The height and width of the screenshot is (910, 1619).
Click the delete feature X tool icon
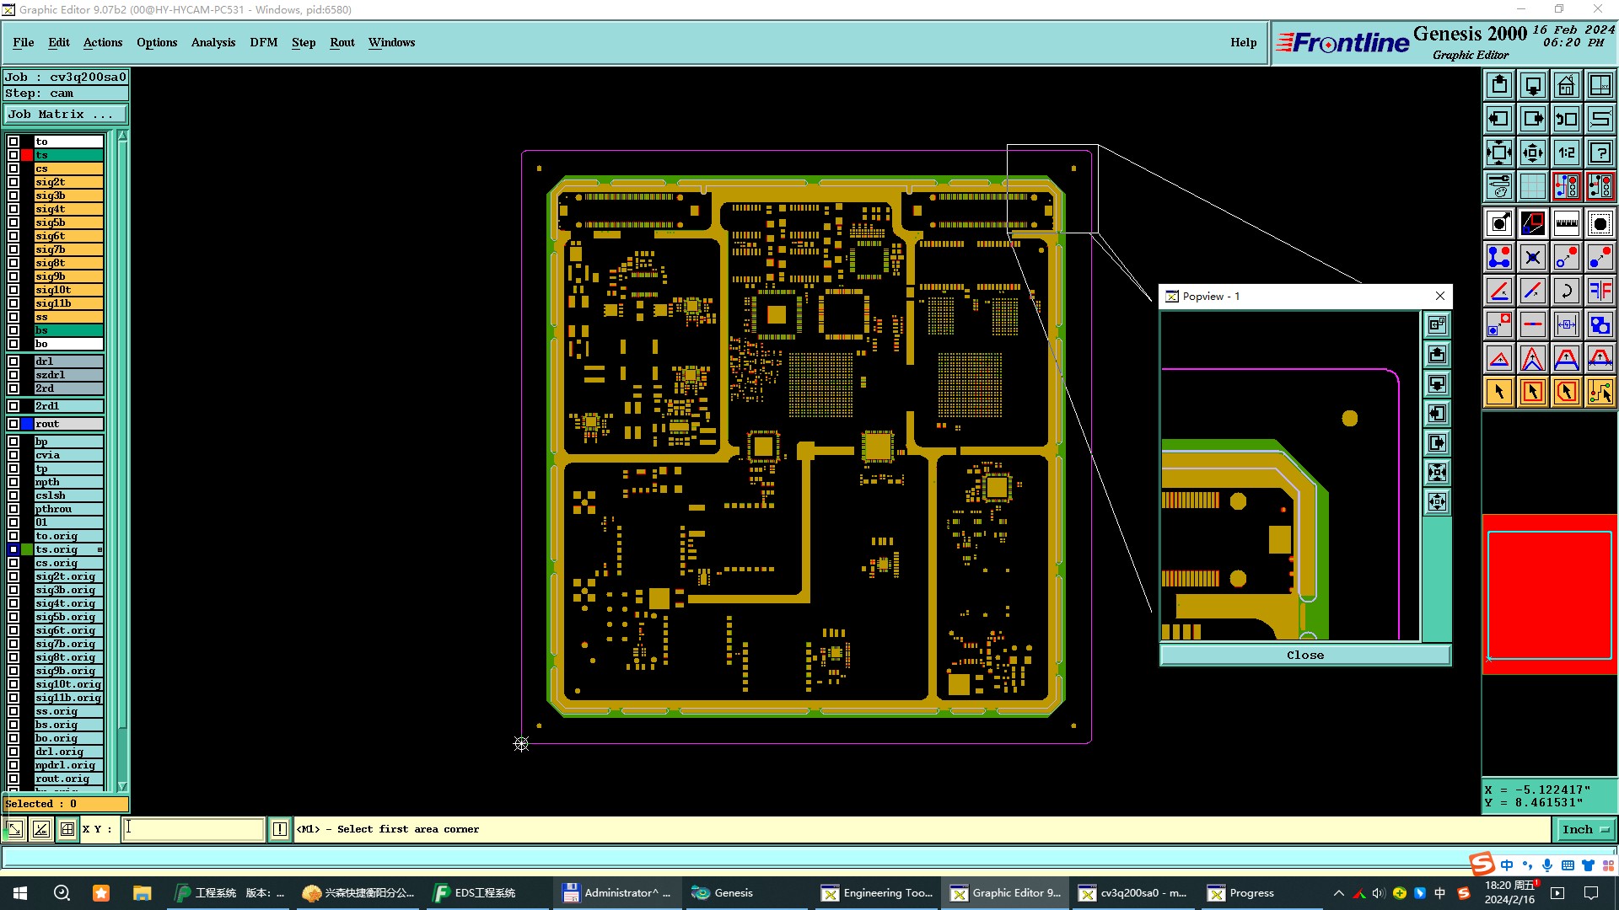point(1532,257)
